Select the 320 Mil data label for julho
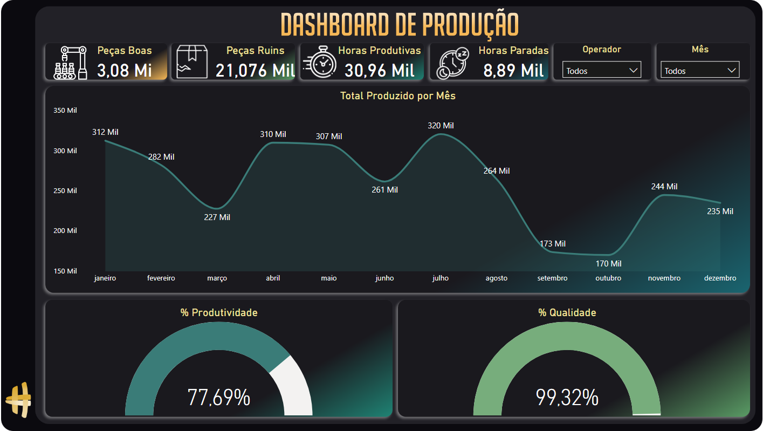Image resolution: width=763 pixels, height=431 pixels. tap(441, 126)
